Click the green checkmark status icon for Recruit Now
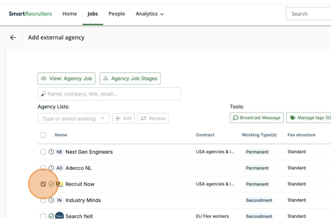Screen dimensions: 331x220 (x=51, y=184)
